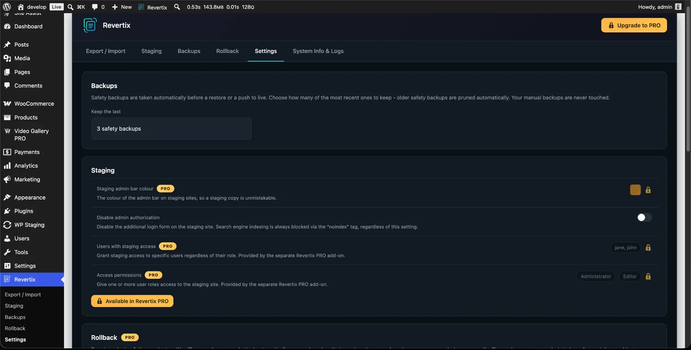Open Analytics in the sidebar
The height and width of the screenshot is (350, 691).
32,166
